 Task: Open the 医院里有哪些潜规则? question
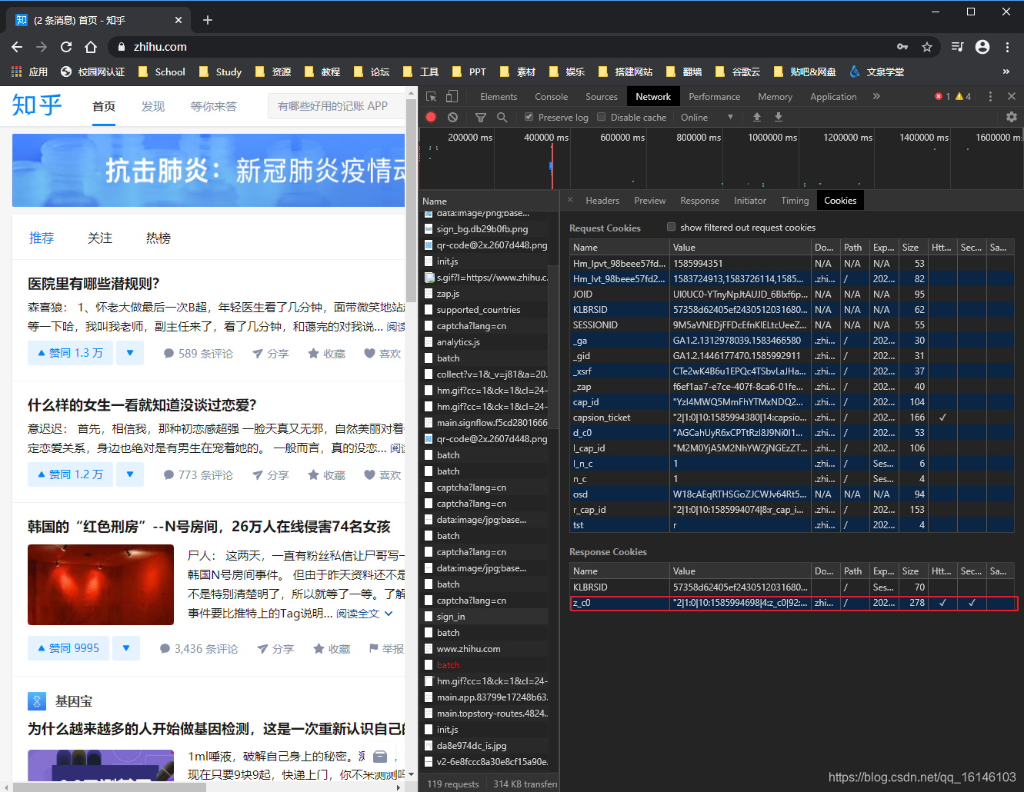pyautogui.click(x=94, y=283)
